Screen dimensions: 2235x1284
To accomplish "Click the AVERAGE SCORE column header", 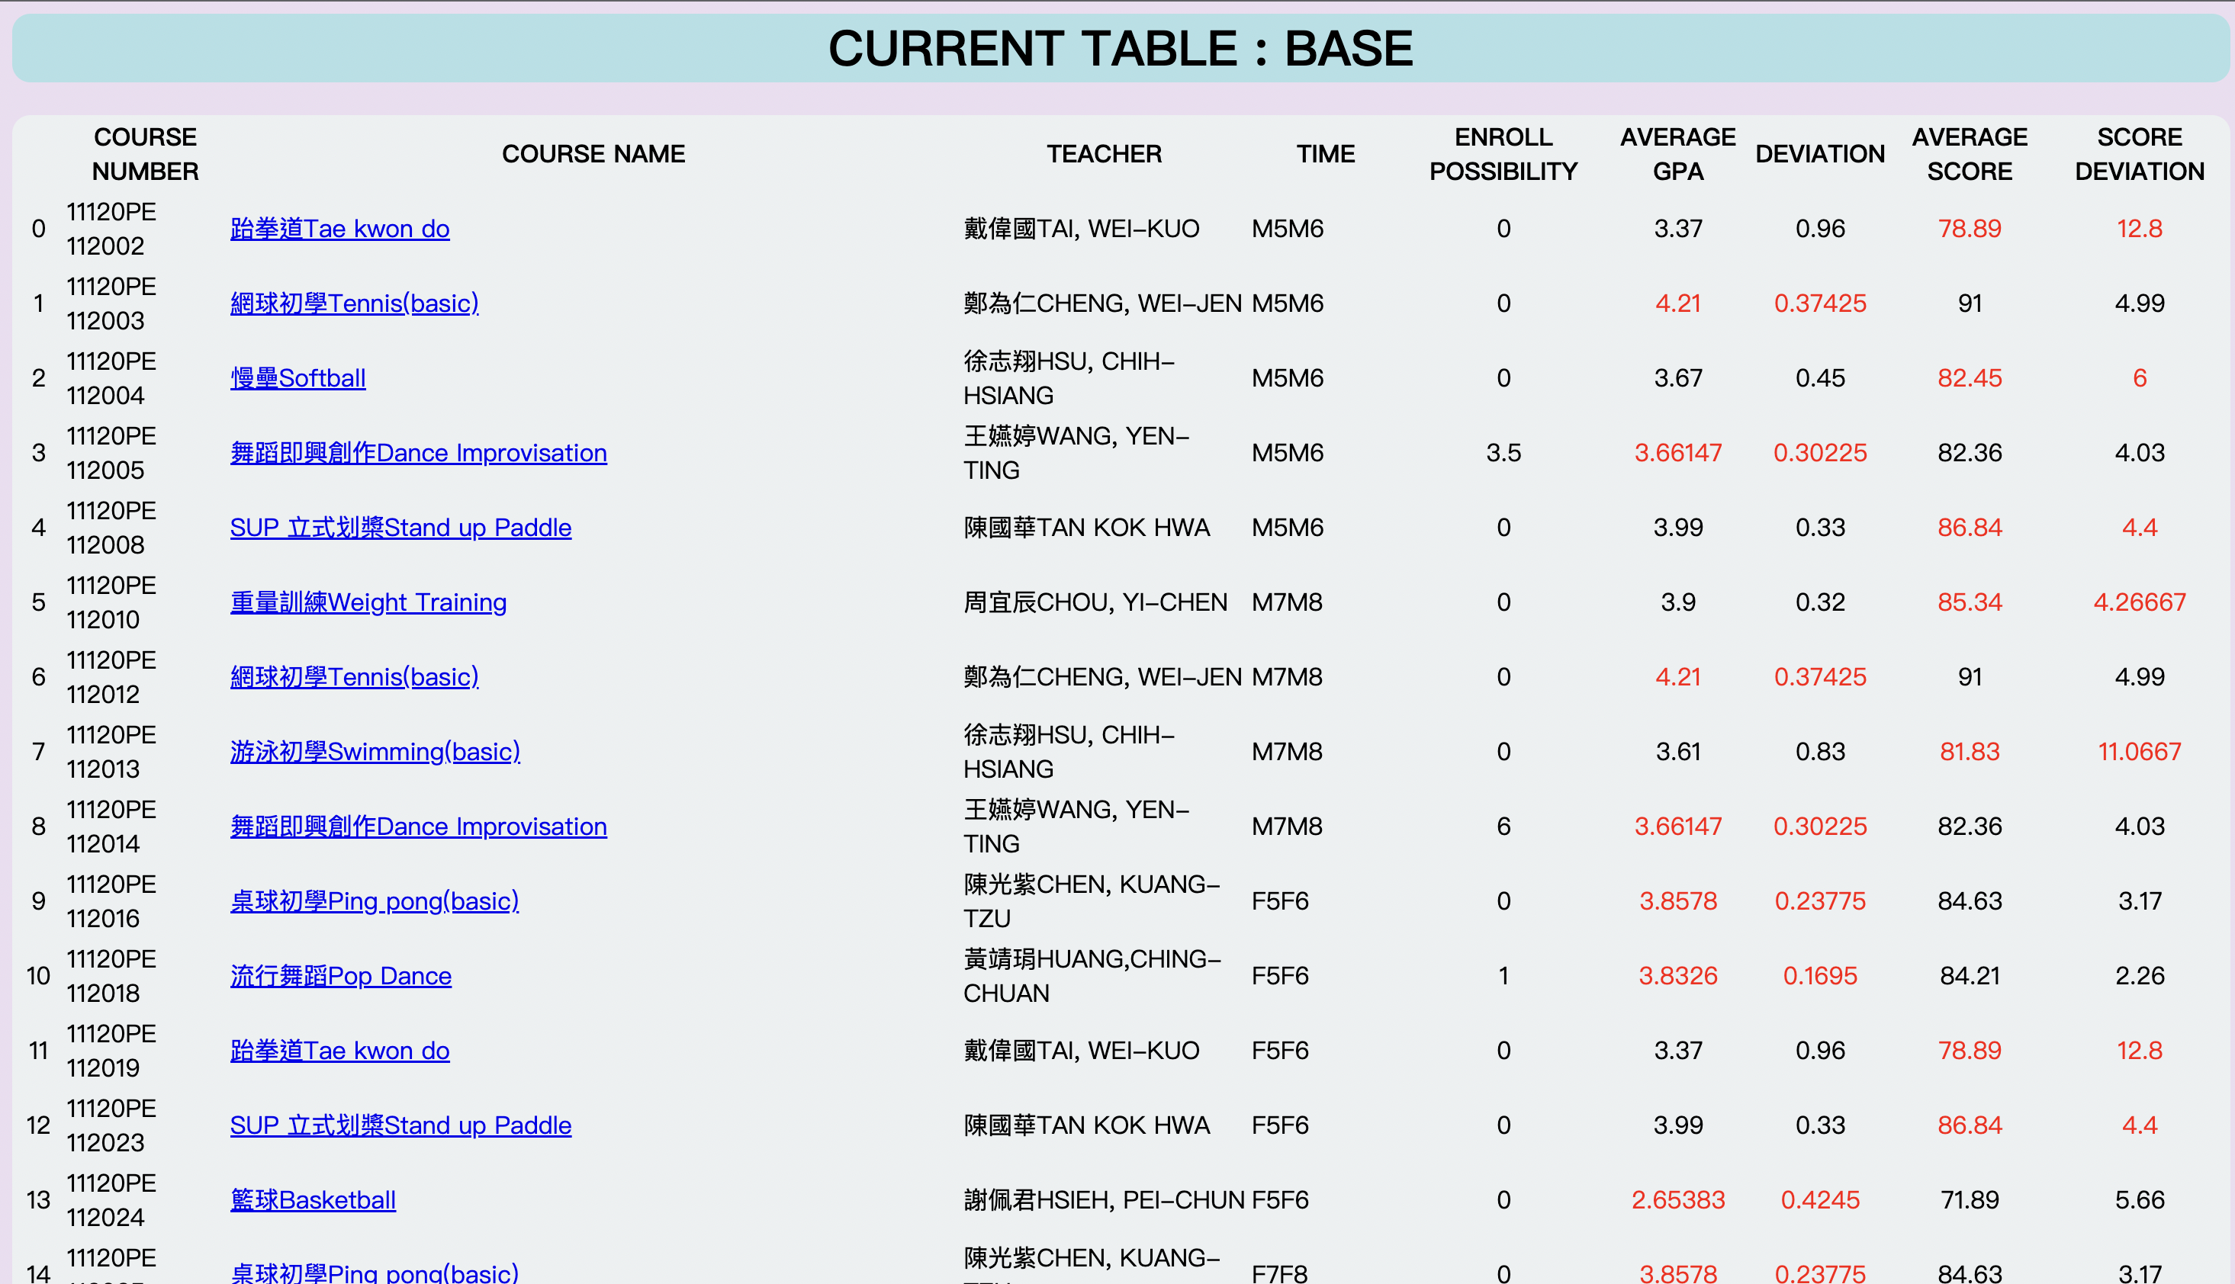I will click(1970, 154).
